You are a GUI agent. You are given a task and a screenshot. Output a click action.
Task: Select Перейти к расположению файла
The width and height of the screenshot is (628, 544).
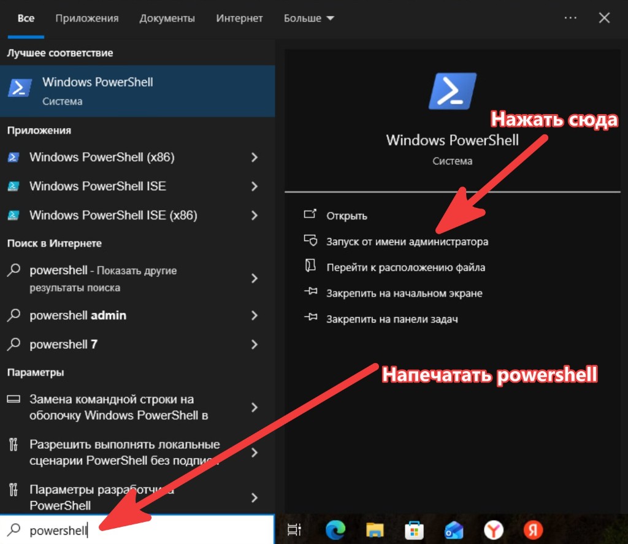point(406,267)
